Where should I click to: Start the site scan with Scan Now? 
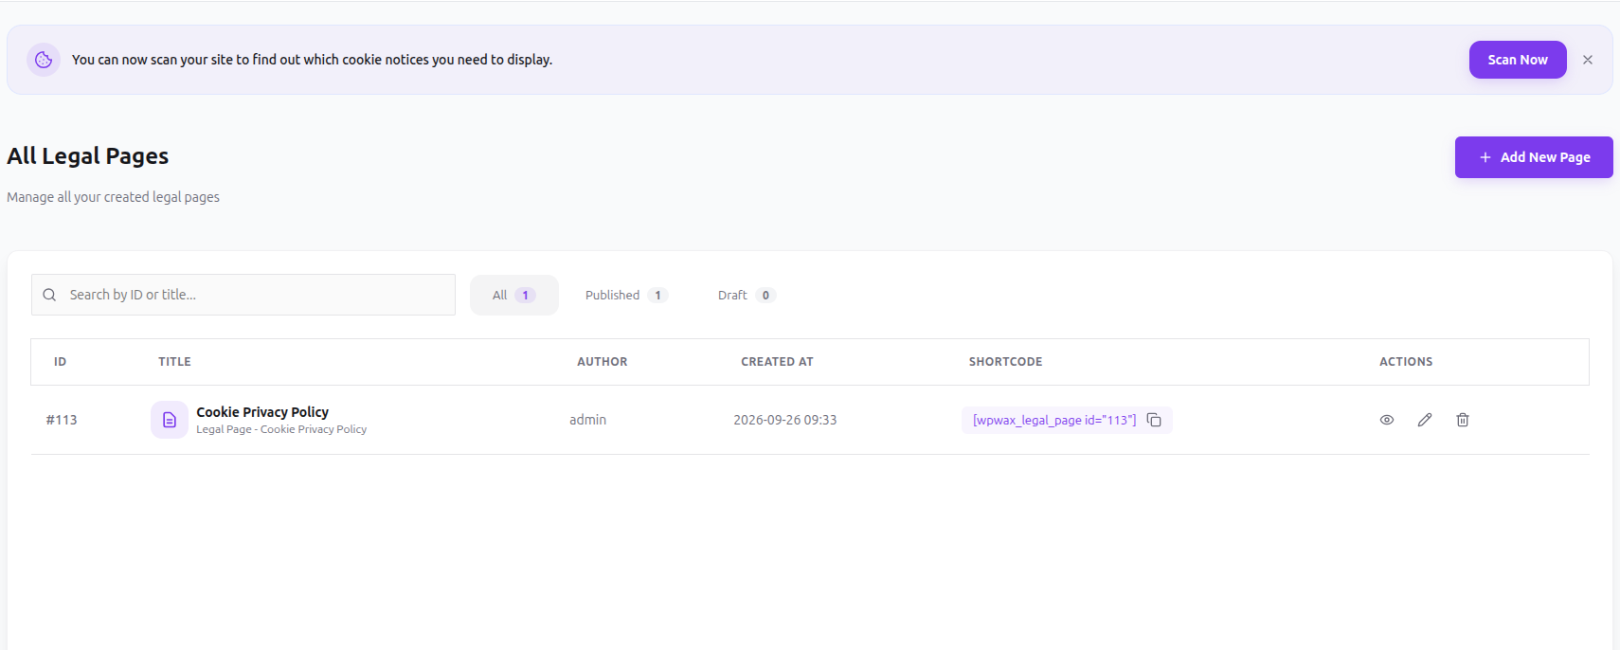tap(1518, 60)
